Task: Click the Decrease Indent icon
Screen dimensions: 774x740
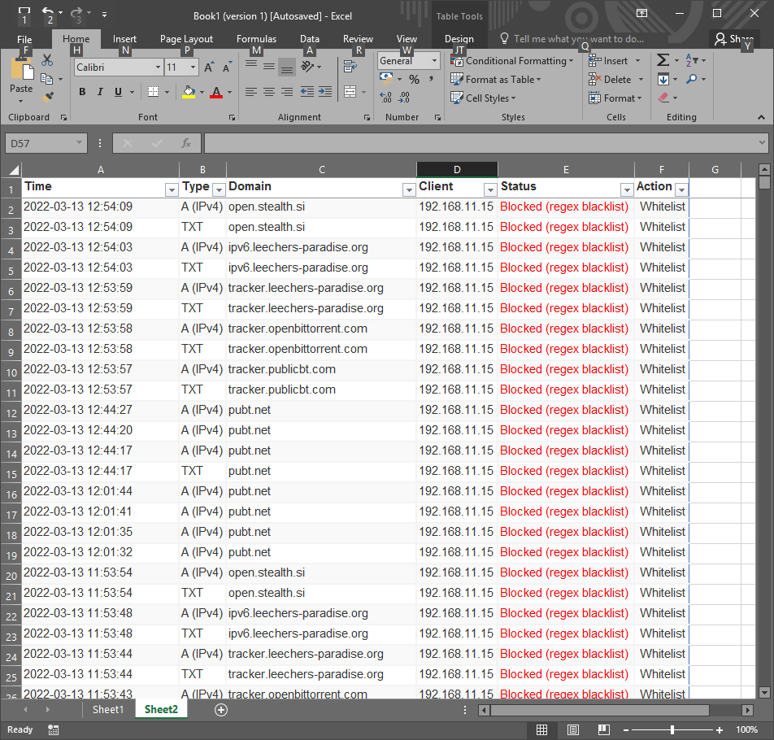Action: 307,91
